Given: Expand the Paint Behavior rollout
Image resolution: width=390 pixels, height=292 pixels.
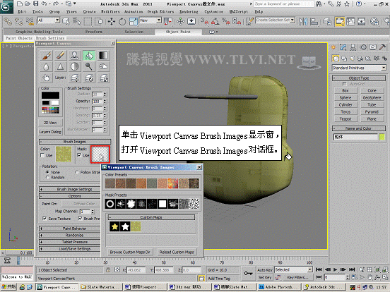Looking at the screenshot, I should (x=70, y=229).
